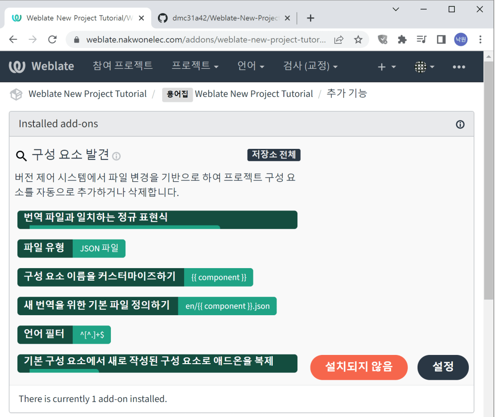Click the 설치되지 않음 uninstall button
The width and height of the screenshot is (496, 417).
(359, 367)
